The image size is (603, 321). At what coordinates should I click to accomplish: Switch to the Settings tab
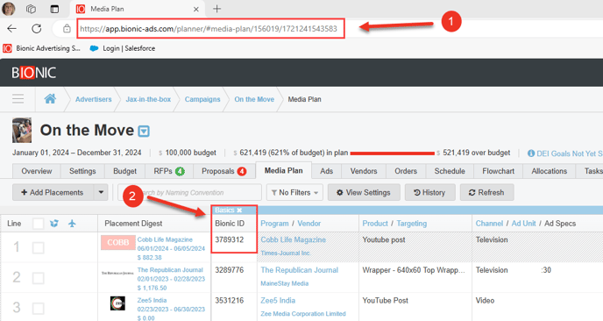[x=82, y=171]
